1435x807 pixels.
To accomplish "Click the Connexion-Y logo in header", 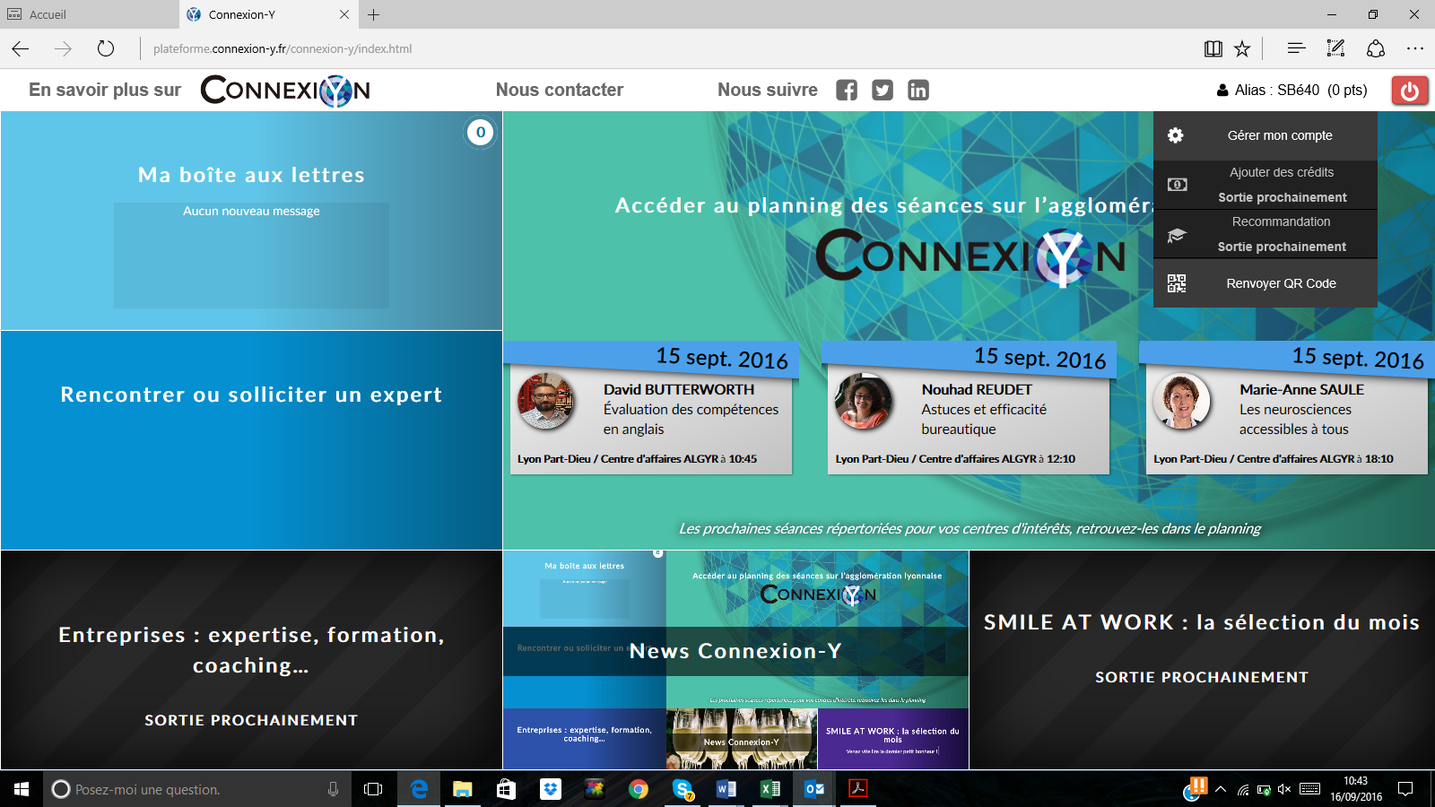I will [285, 91].
